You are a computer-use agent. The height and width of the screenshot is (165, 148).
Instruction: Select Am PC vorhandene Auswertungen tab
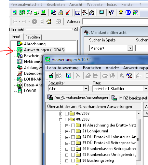pos(78,97)
